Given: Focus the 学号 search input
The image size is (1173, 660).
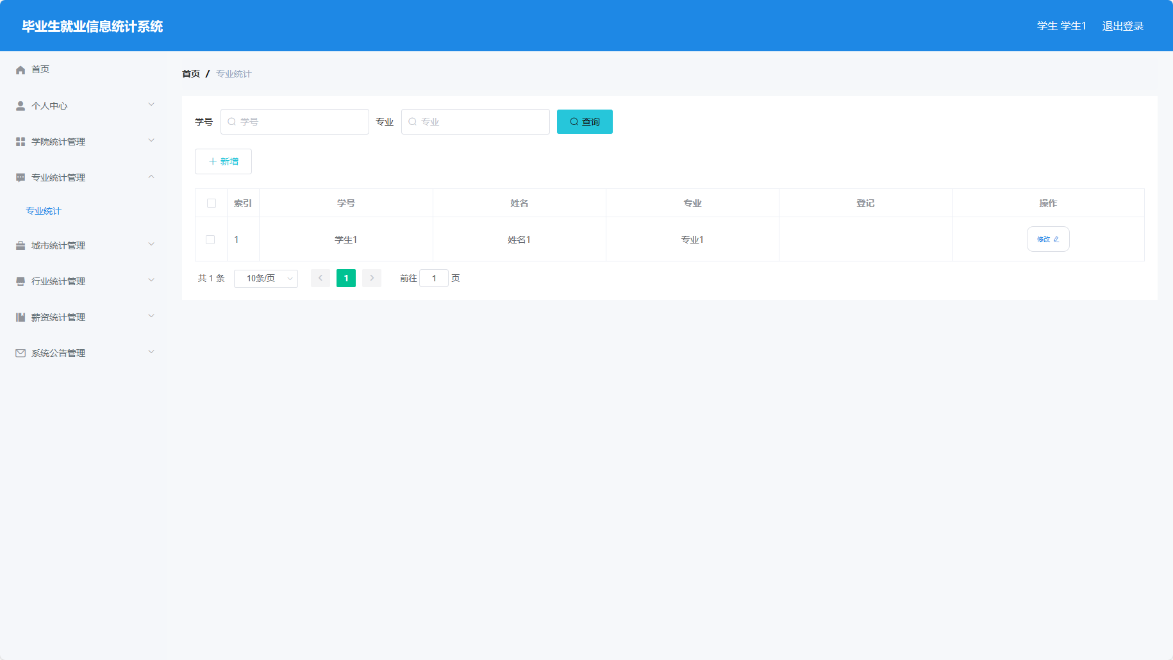Looking at the screenshot, I should [x=295, y=122].
